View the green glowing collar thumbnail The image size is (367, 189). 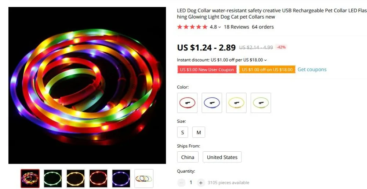click(x=53, y=178)
